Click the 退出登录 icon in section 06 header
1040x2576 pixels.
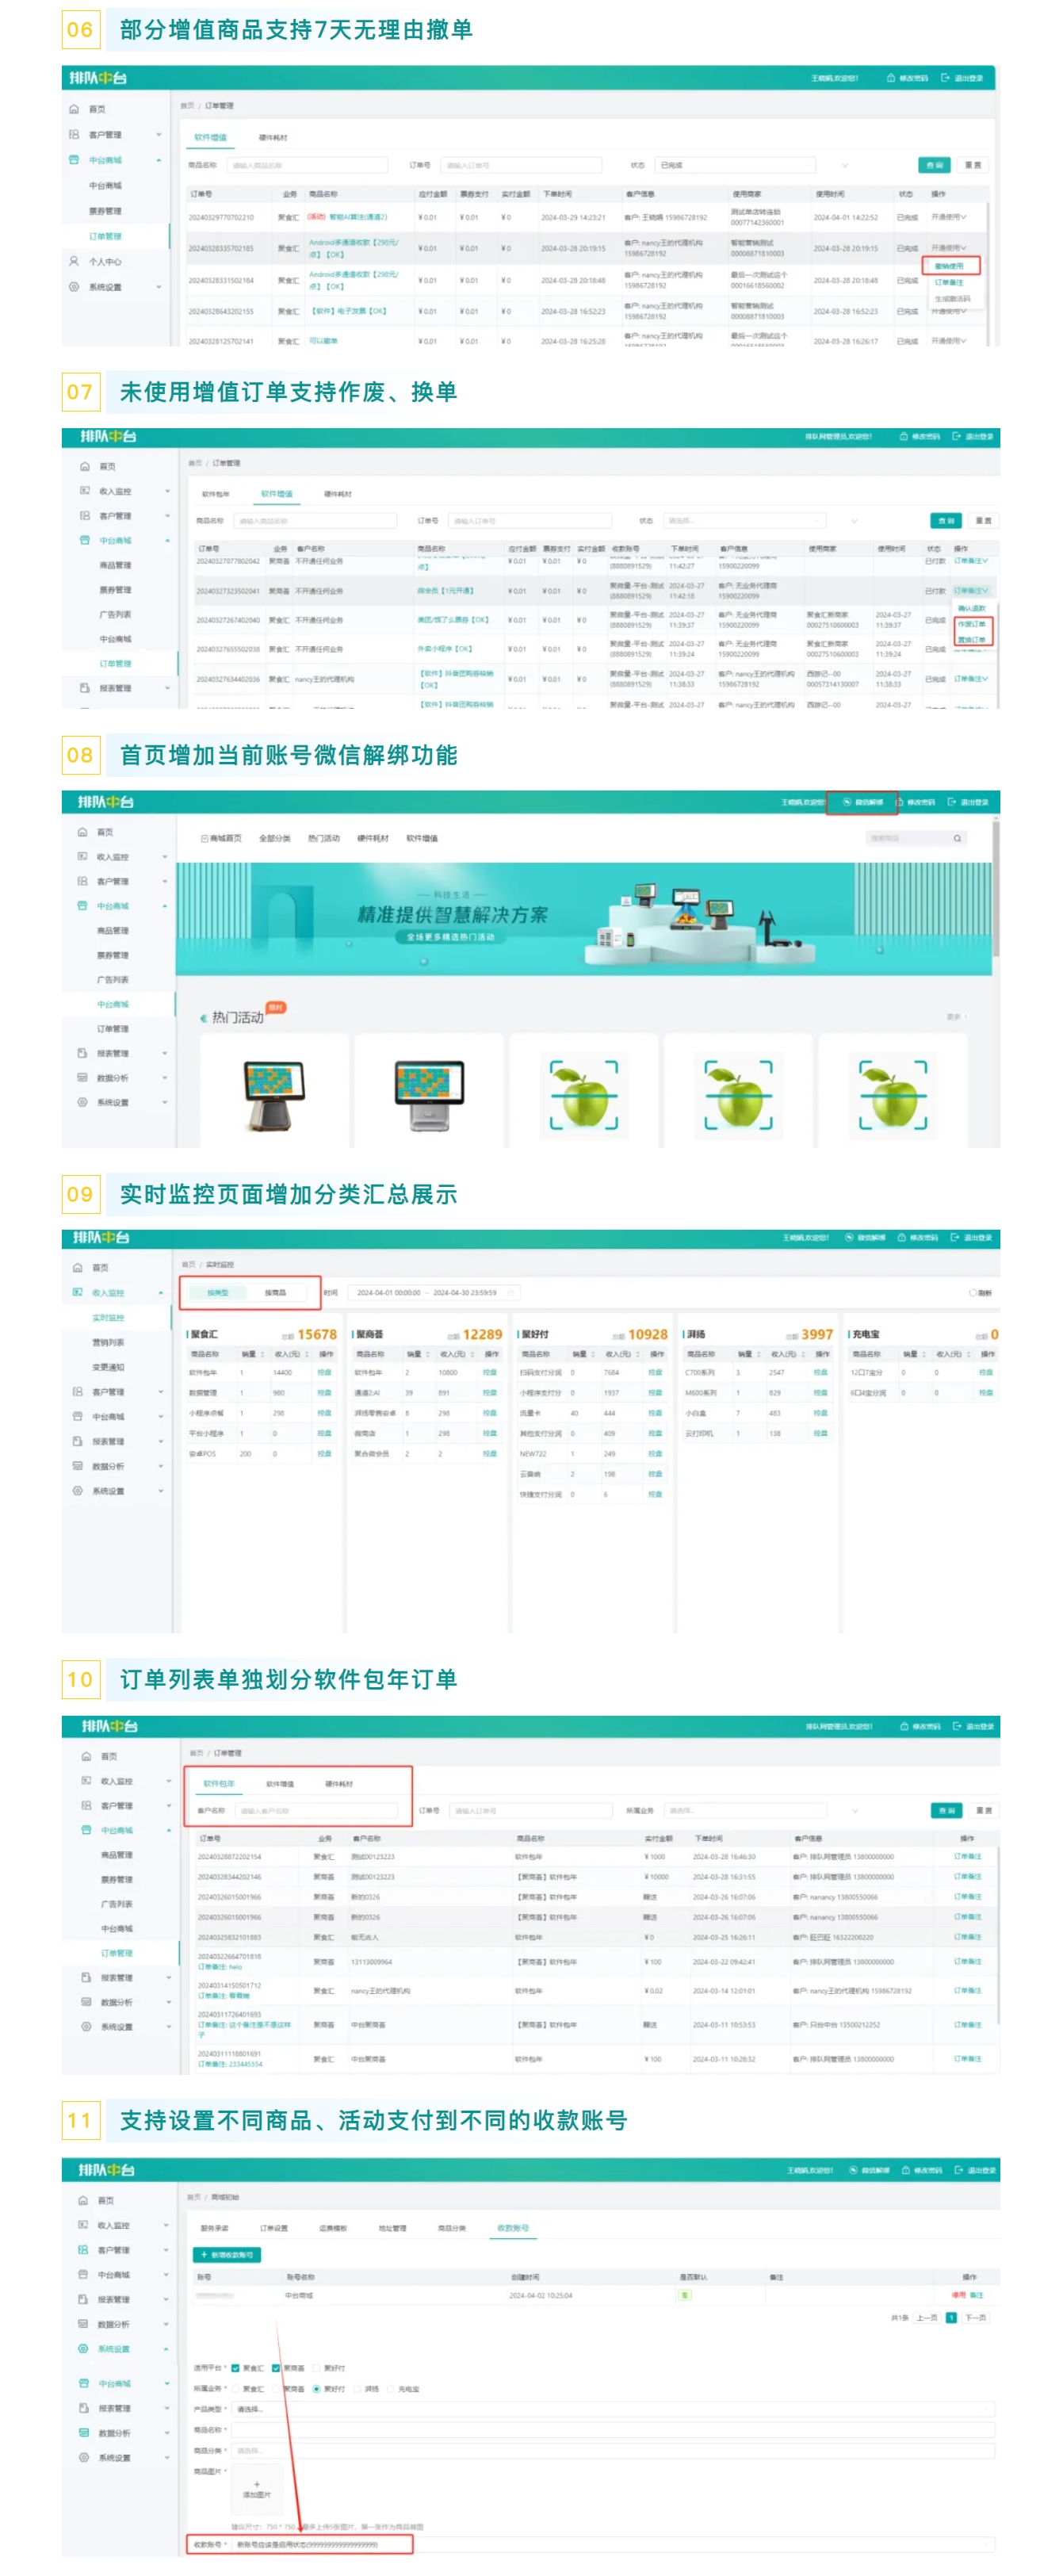point(944,78)
